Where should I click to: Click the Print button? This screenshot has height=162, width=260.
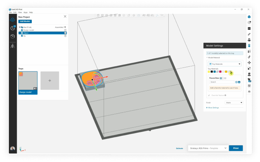pos(236,148)
